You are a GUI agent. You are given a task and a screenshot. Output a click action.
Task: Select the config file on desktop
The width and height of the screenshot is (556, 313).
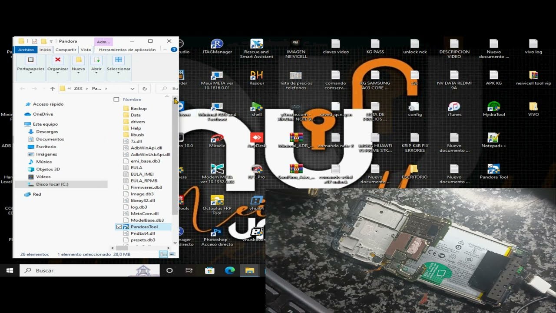pos(415,109)
